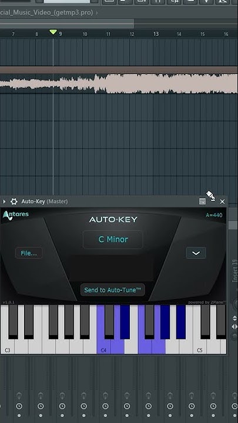This screenshot has width=238, height=423.
Task: Click the A4 white piano key
Action: (x=172, y=347)
